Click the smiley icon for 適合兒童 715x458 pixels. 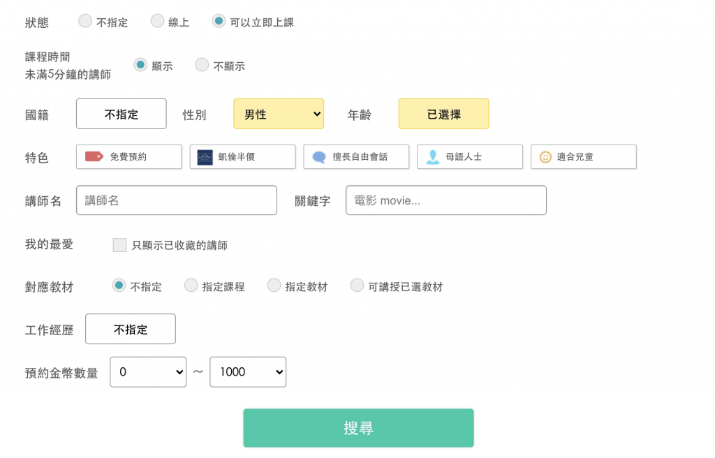[545, 157]
